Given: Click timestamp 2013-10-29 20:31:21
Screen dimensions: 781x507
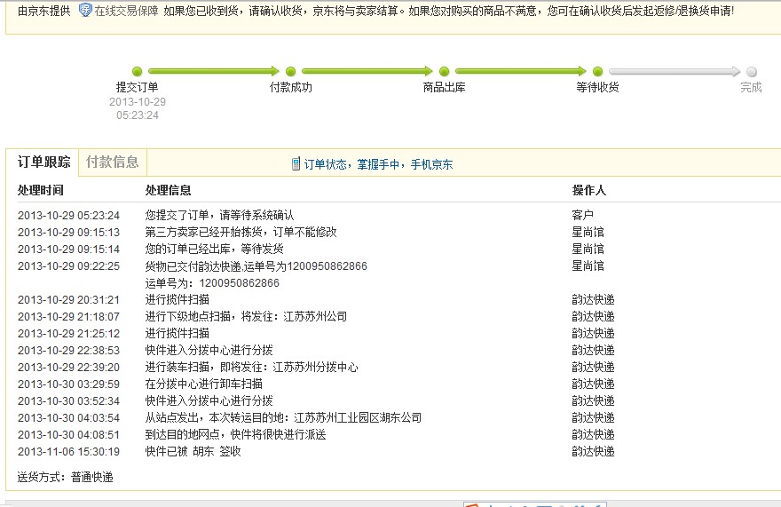Looking at the screenshot, I should 68,299.
